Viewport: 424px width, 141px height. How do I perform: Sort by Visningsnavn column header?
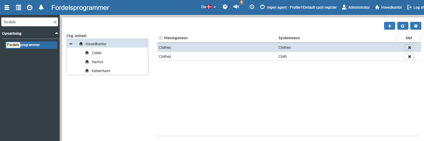pos(176,38)
